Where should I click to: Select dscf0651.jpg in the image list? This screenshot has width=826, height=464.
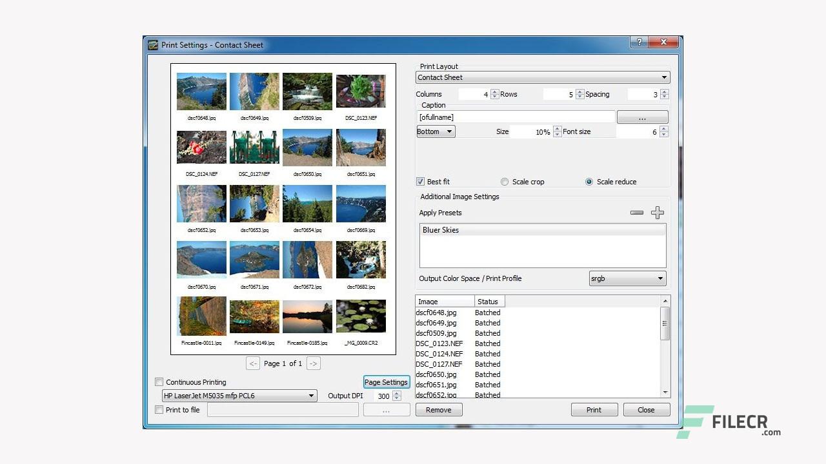click(436, 385)
